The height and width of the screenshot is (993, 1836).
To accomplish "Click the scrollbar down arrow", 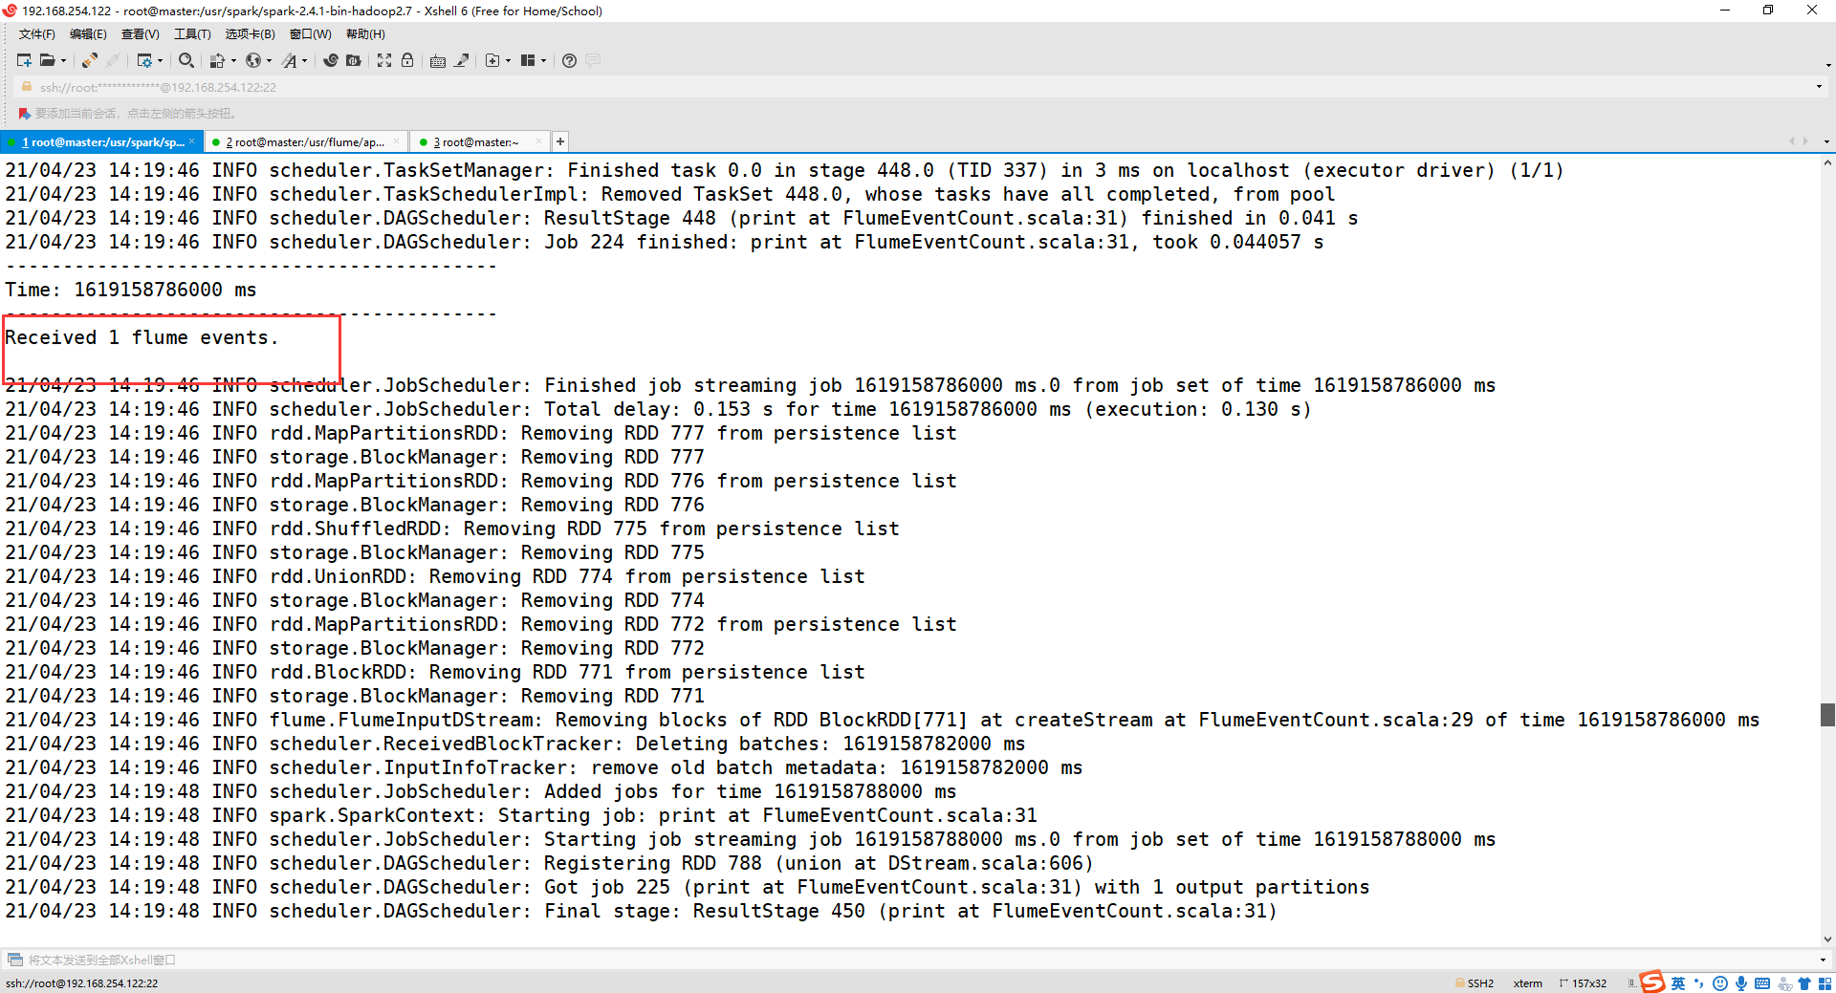I will (1827, 939).
